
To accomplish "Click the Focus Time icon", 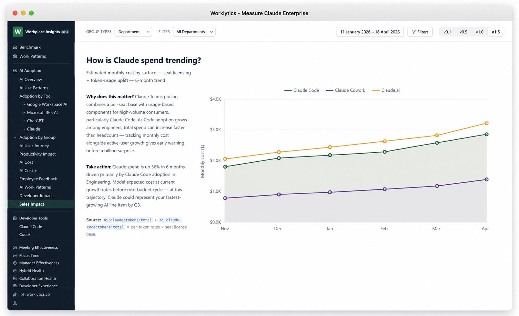I will click(15, 255).
